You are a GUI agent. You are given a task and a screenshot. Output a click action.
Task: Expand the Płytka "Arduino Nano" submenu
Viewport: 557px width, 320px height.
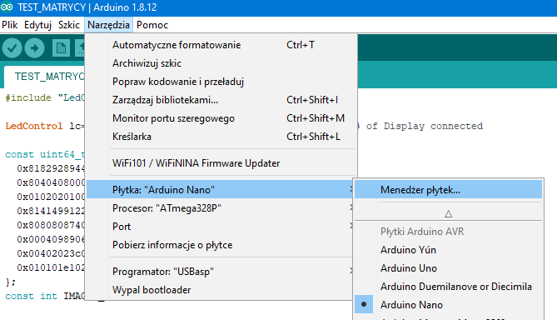(220, 189)
